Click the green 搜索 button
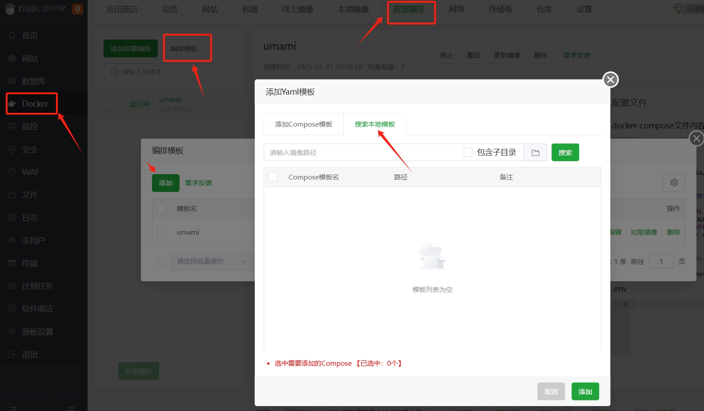Viewport: 704px width, 411px height. (565, 152)
